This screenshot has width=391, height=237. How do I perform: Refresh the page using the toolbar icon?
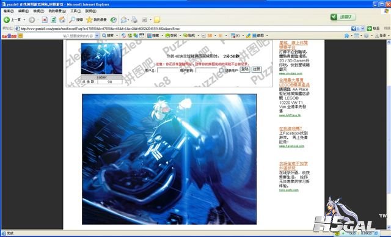click(x=53, y=20)
